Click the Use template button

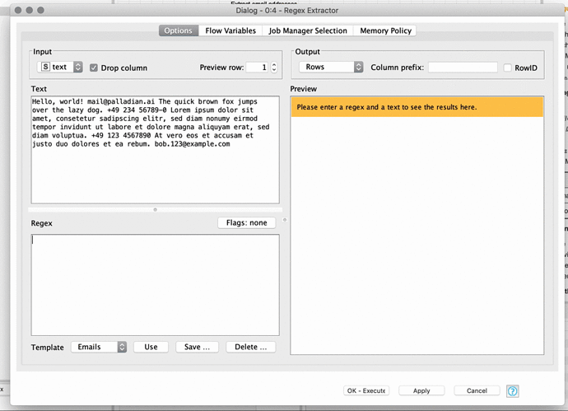pos(151,347)
